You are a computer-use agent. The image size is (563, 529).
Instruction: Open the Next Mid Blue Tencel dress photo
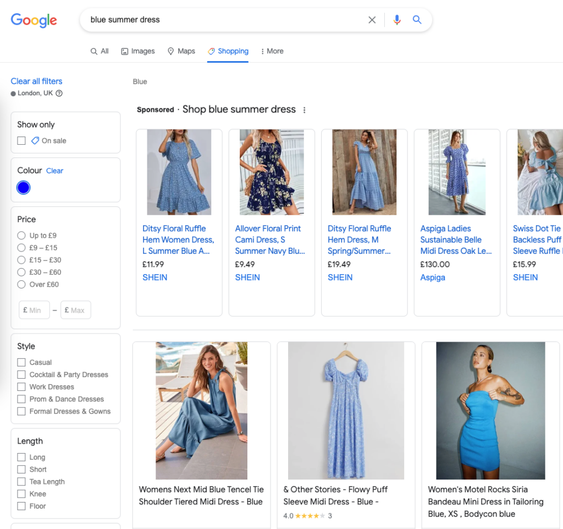tap(201, 411)
